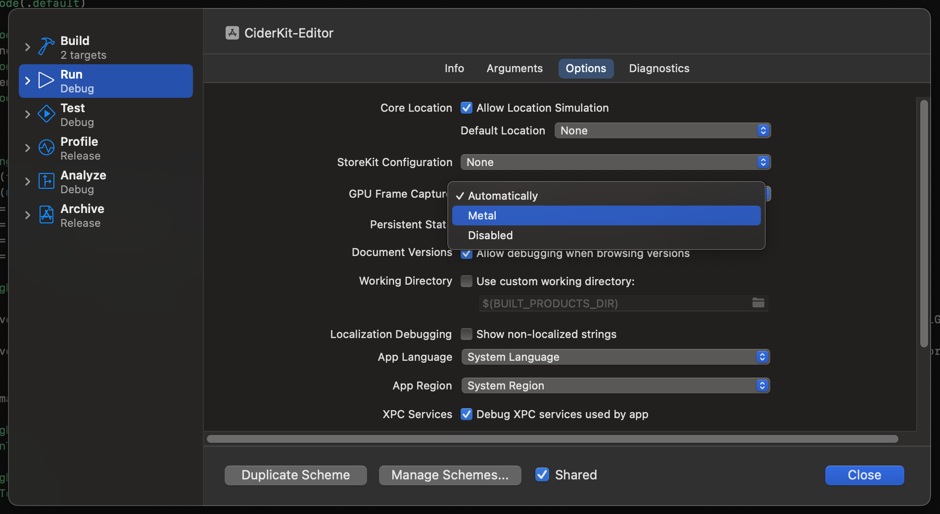Open the App Region dropdown
Viewport: 940px width, 514px height.
[x=615, y=385]
